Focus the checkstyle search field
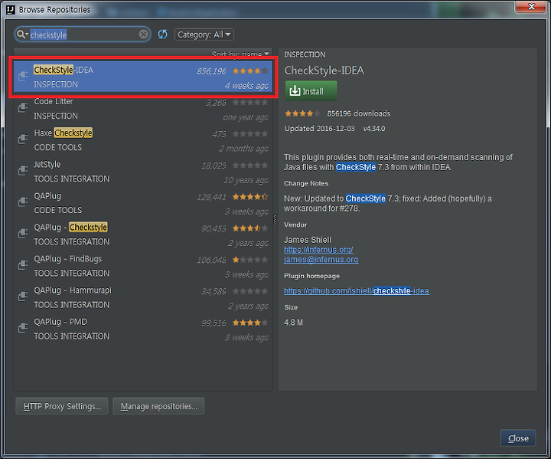The image size is (551, 459). click(83, 34)
